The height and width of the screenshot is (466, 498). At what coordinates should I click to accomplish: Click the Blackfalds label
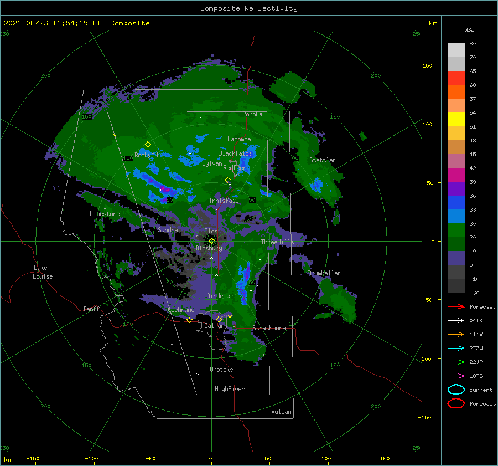235,153
